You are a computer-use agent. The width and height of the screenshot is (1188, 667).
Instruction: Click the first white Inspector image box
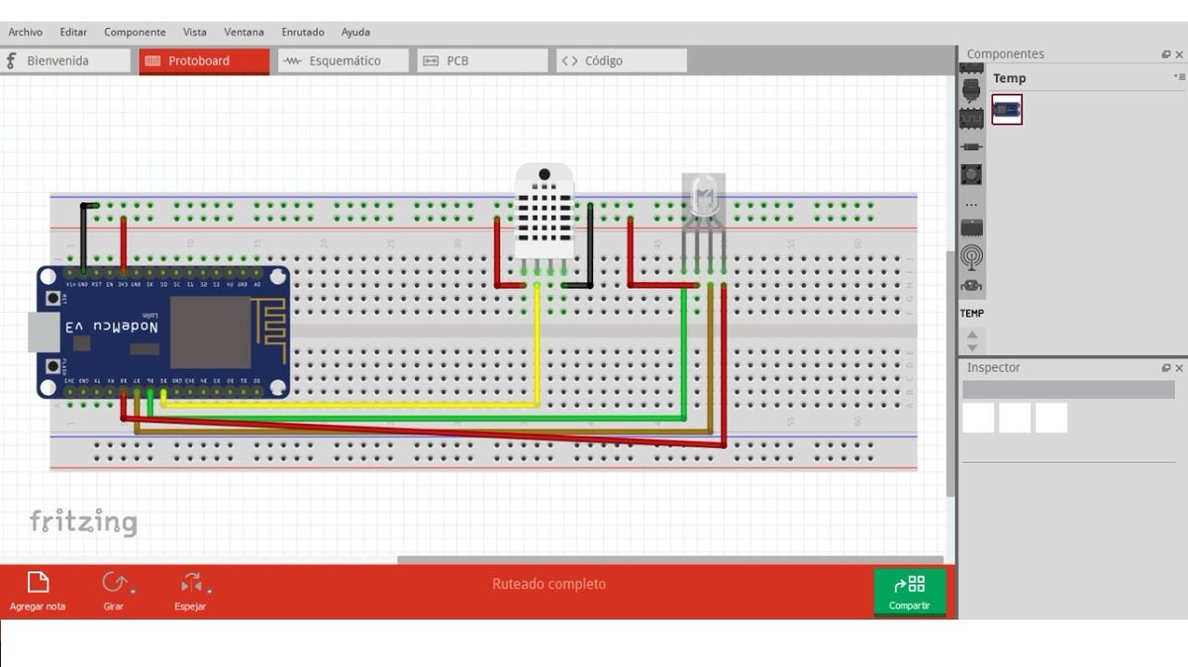click(x=978, y=418)
